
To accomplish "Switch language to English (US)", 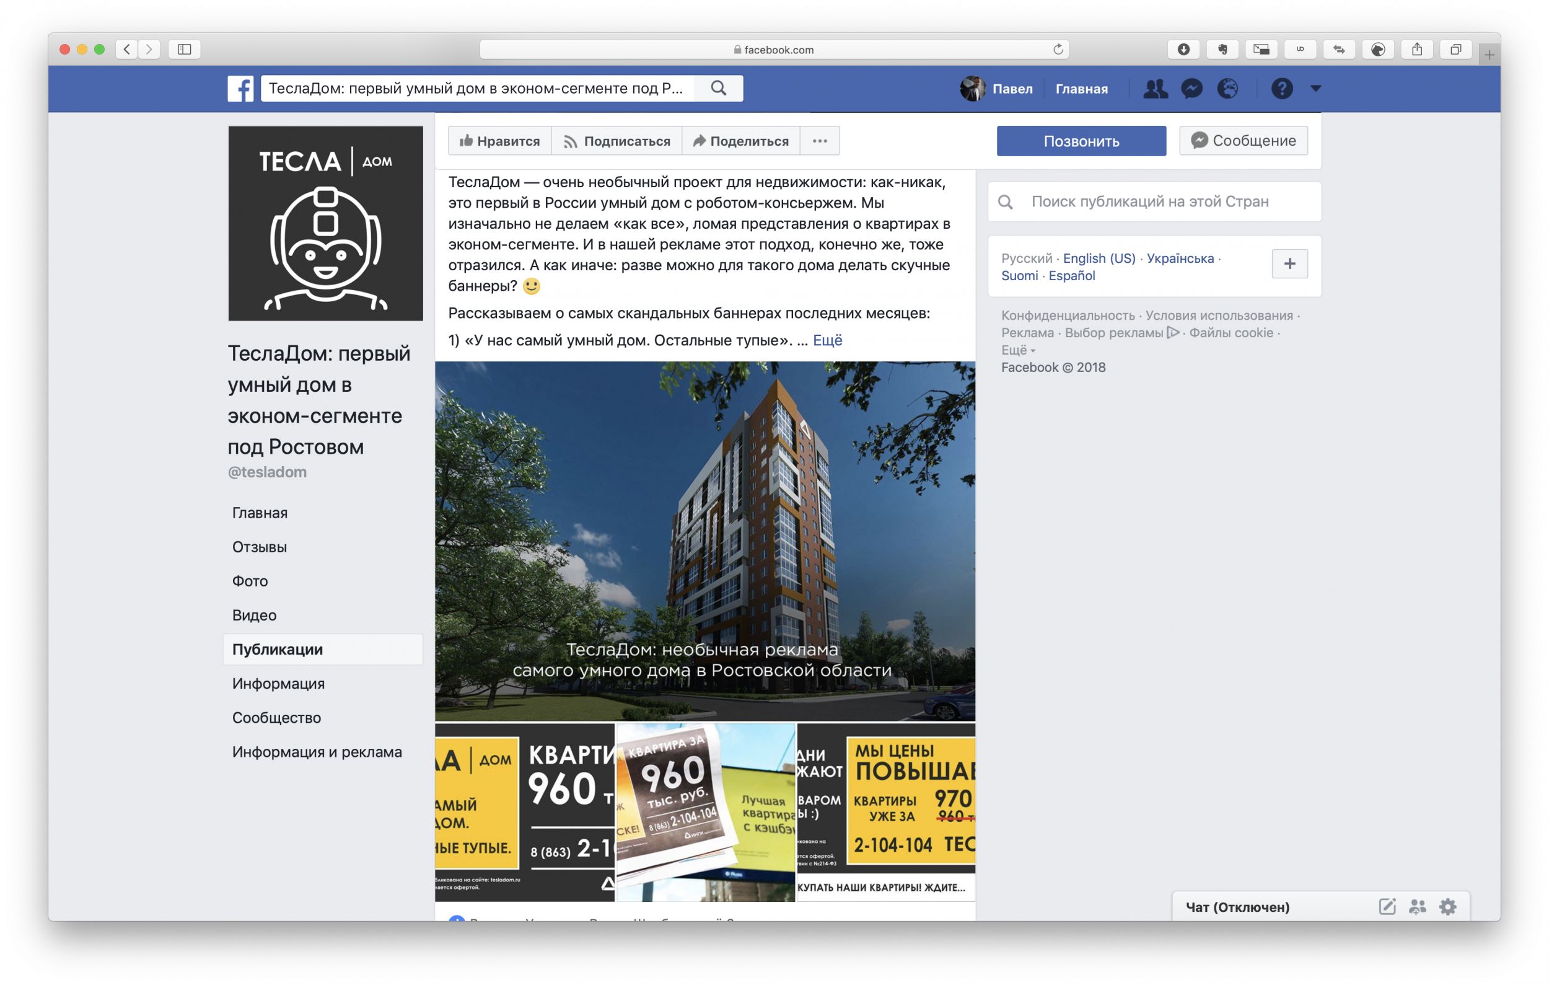I will pyautogui.click(x=1099, y=258).
